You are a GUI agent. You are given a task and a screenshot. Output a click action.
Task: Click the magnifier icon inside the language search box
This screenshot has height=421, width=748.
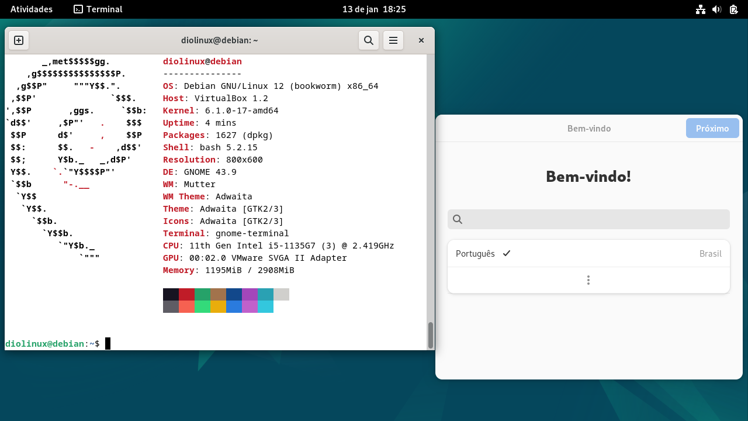[458, 219]
